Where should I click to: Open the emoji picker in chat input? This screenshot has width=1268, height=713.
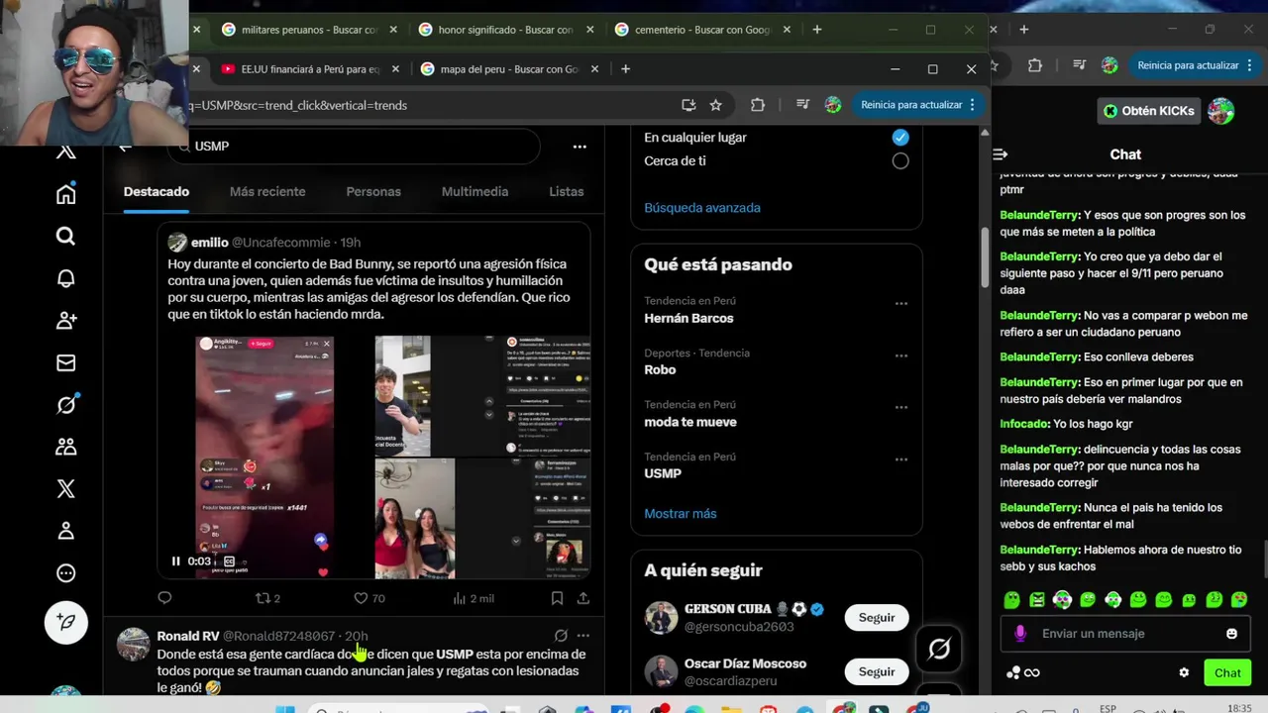pyautogui.click(x=1231, y=634)
